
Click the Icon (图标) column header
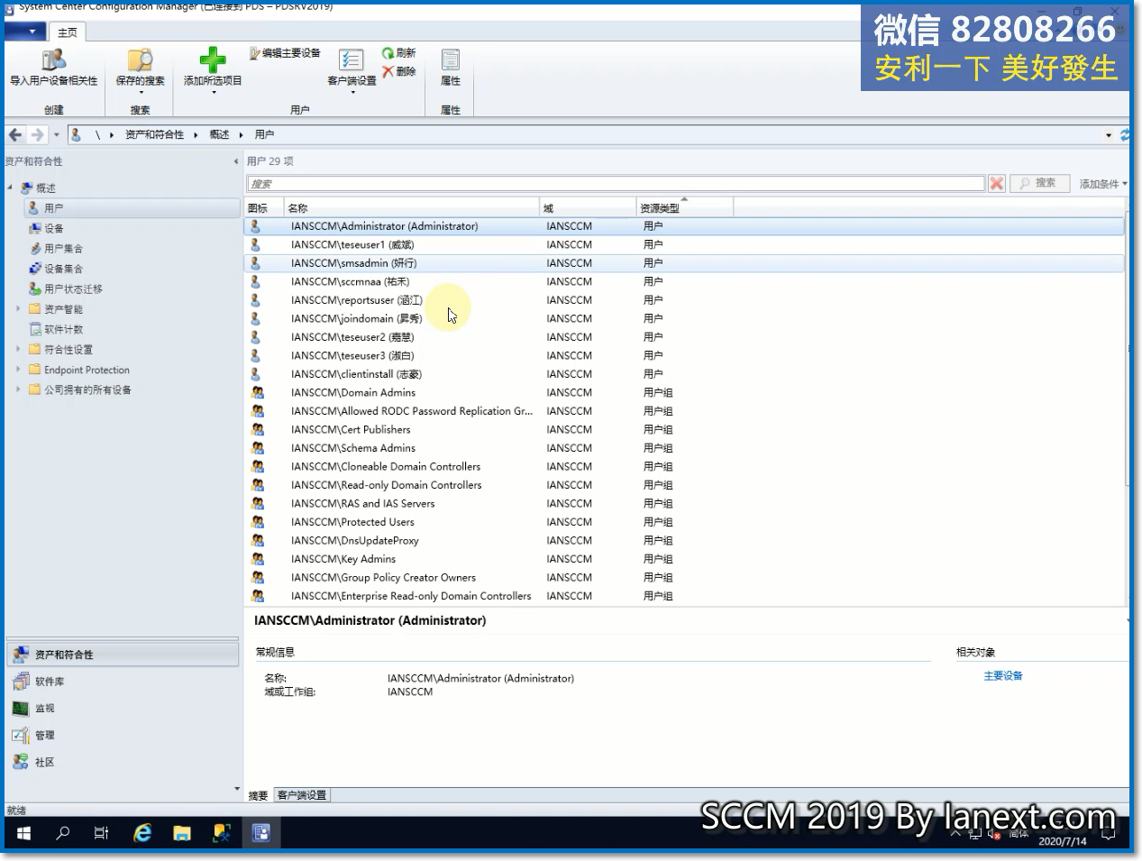[x=264, y=208]
